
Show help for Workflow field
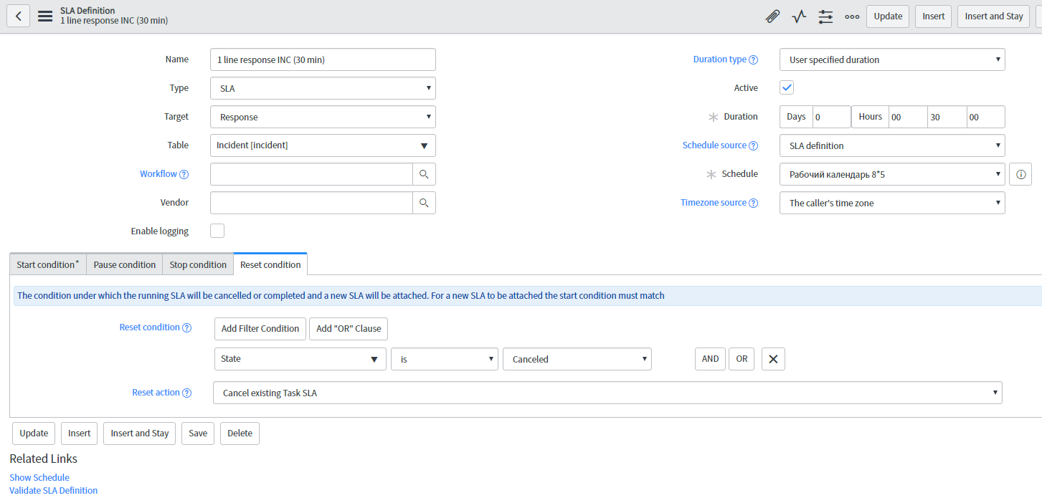(184, 175)
